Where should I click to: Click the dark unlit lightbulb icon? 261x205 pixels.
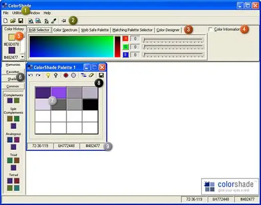click(56, 75)
